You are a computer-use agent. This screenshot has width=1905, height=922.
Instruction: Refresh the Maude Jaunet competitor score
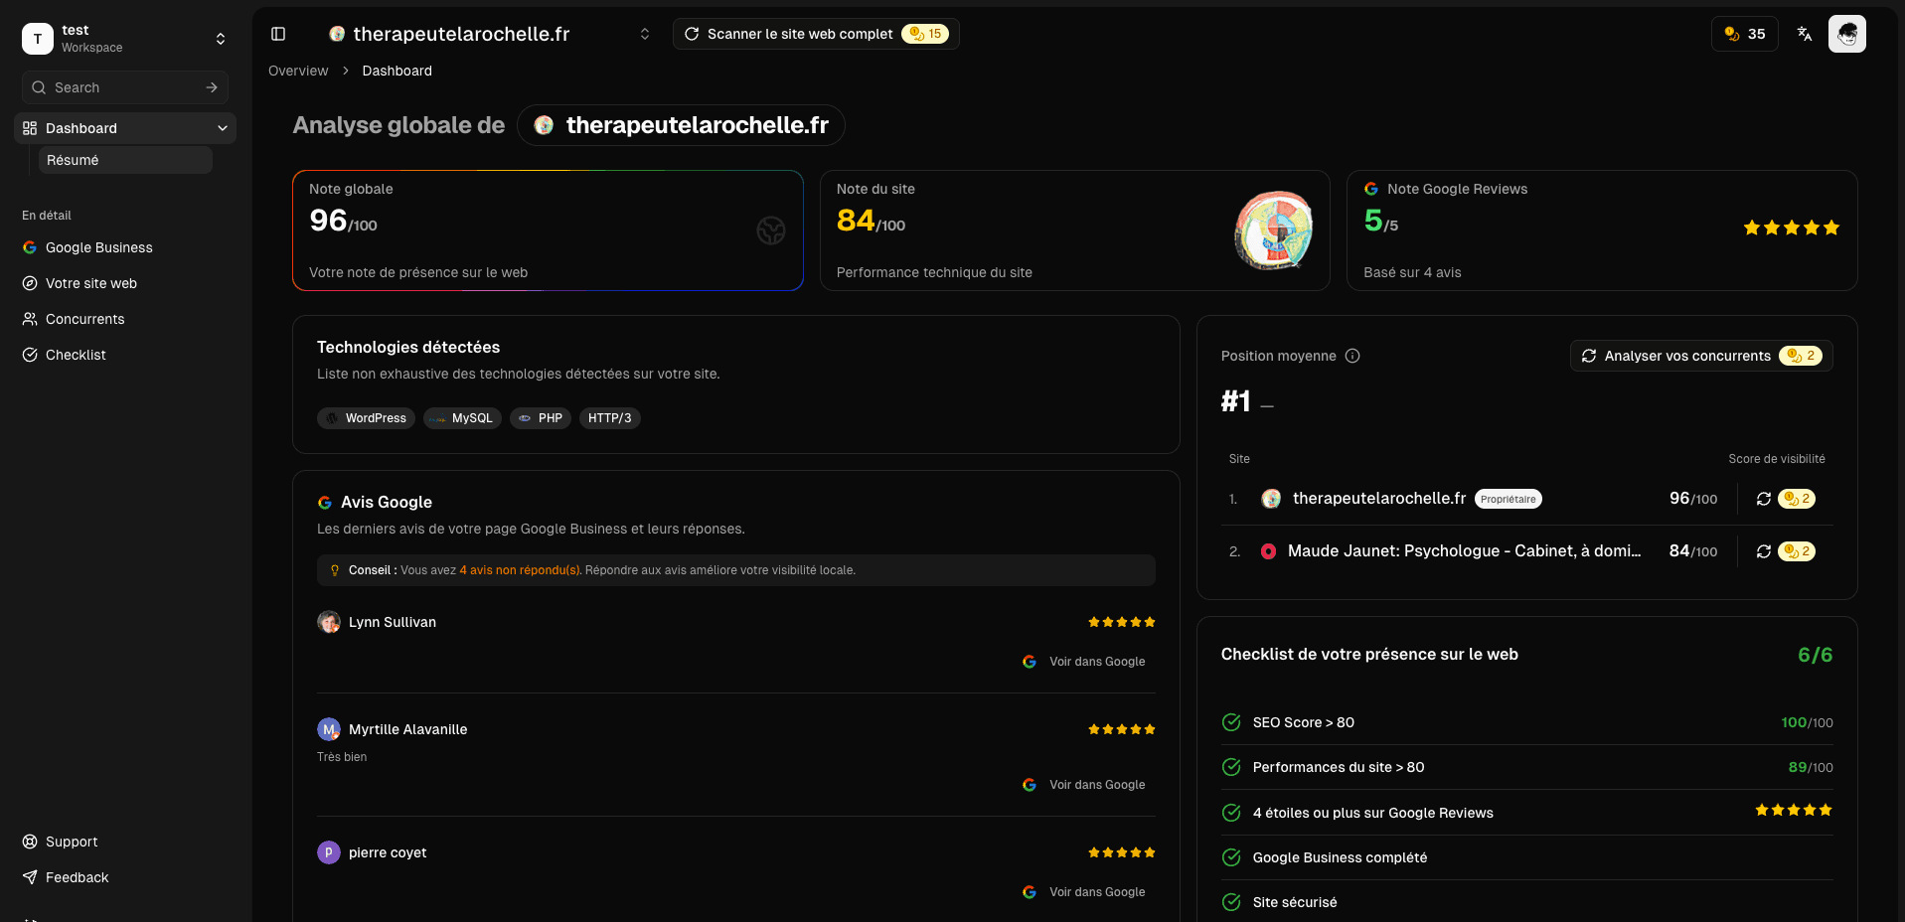pos(1764,551)
